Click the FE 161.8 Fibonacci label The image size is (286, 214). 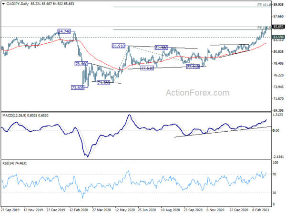pyautogui.click(x=264, y=5)
